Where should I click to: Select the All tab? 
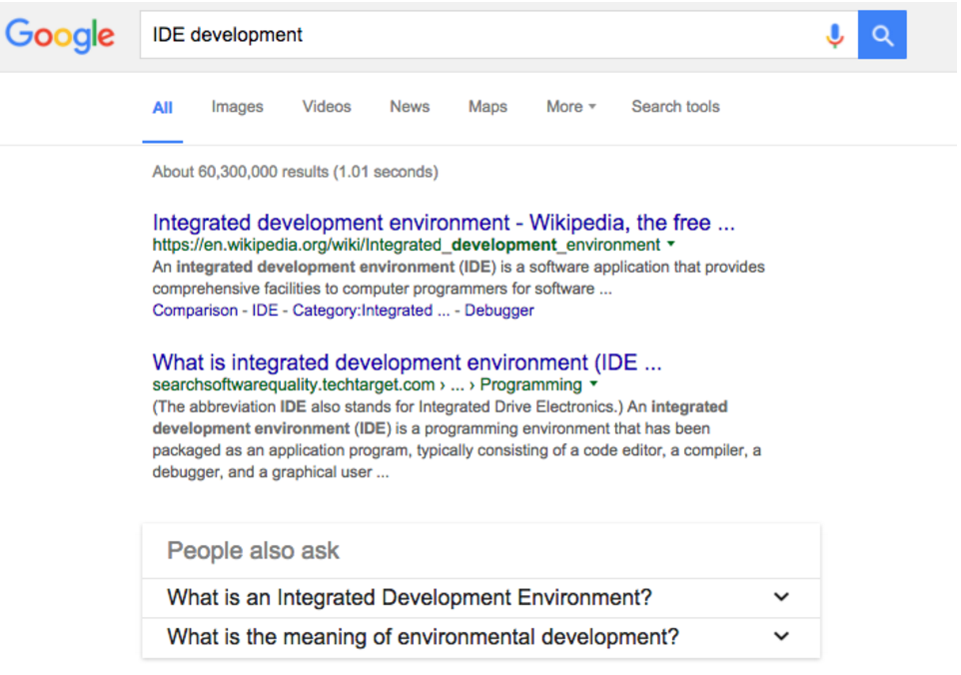[163, 108]
